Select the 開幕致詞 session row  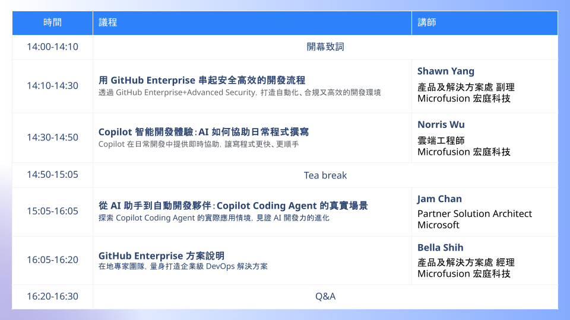coord(285,47)
